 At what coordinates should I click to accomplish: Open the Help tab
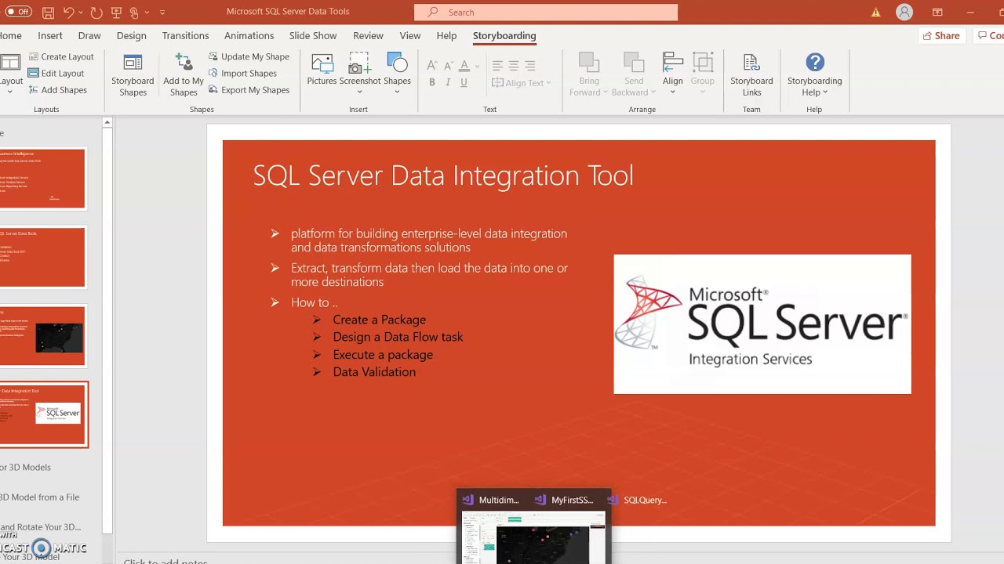(446, 35)
